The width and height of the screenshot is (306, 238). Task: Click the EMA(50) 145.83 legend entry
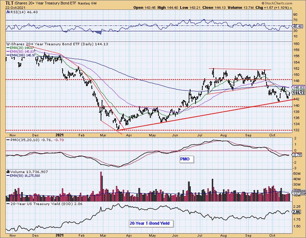click(x=20, y=51)
